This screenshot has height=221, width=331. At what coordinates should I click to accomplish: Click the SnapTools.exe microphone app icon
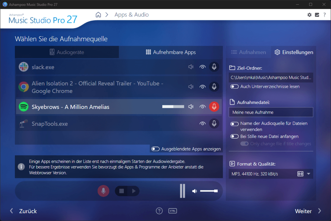24,124
